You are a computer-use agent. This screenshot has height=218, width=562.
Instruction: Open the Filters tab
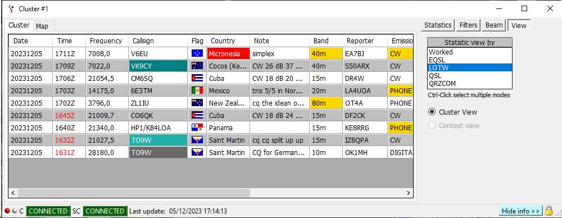coord(469,25)
